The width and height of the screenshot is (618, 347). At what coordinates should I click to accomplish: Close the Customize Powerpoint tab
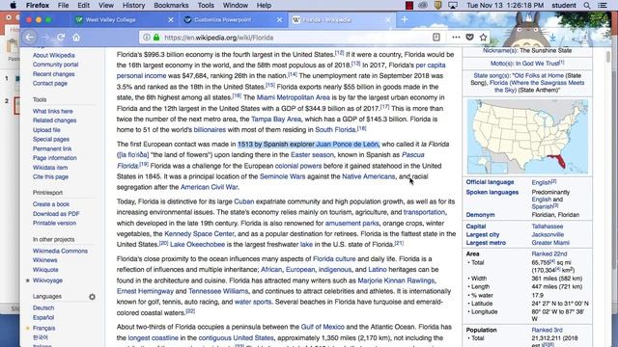(279, 19)
